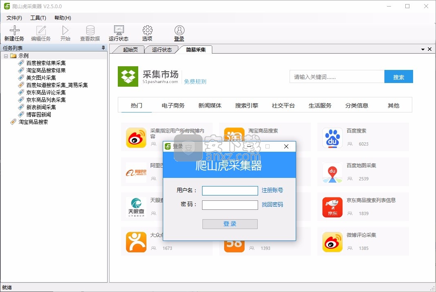Select 京东商品评论采集 in task tree
Screen dimensions: 436x292
[46, 92]
